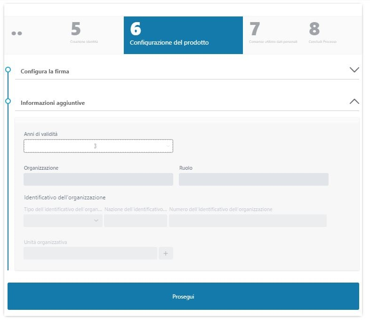The image size is (370, 323).
Task: Collapse Informazioni aggiuntive with the up chevron
Action: click(354, 101)
